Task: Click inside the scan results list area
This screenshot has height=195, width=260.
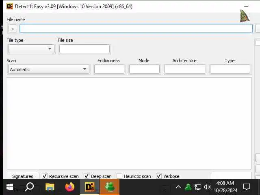Action: [129, 123]
